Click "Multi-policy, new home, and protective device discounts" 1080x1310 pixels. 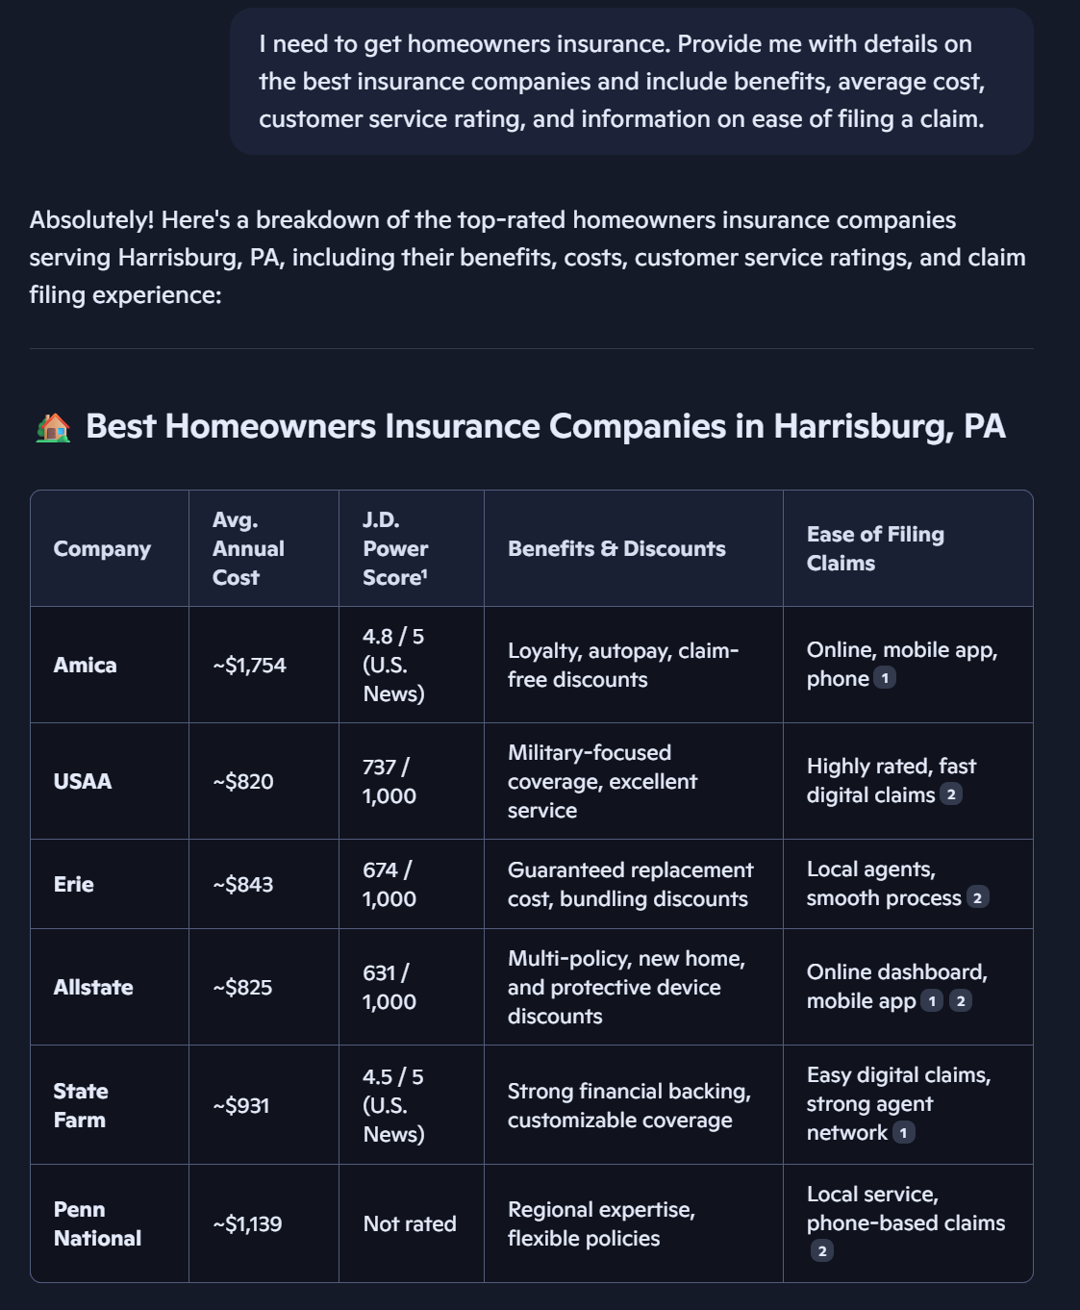point(627,987)
